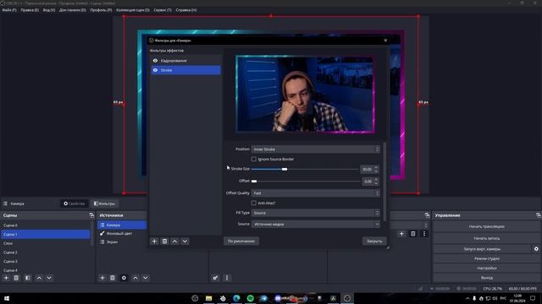Click the Offset slider handle
This screenshot has width=542, height=304.
coord(254,182)
